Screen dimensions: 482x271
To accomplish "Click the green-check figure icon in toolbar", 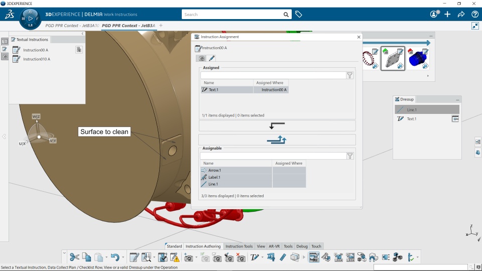I will pyautogui.click(x=411, y=257).
